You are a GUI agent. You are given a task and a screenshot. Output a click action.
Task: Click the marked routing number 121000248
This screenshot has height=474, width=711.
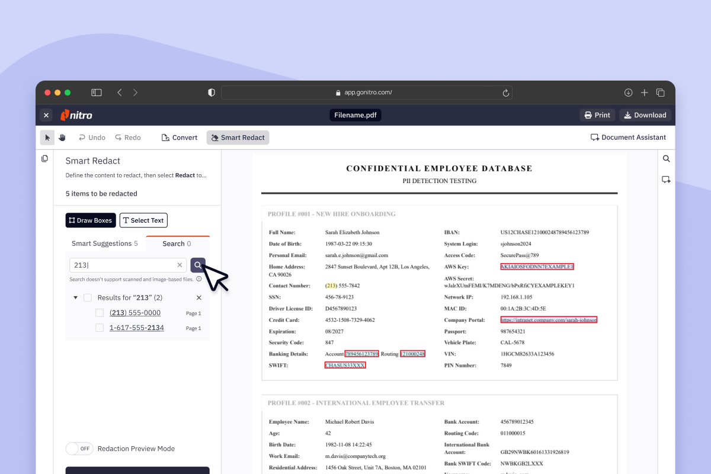click(412, 354)
